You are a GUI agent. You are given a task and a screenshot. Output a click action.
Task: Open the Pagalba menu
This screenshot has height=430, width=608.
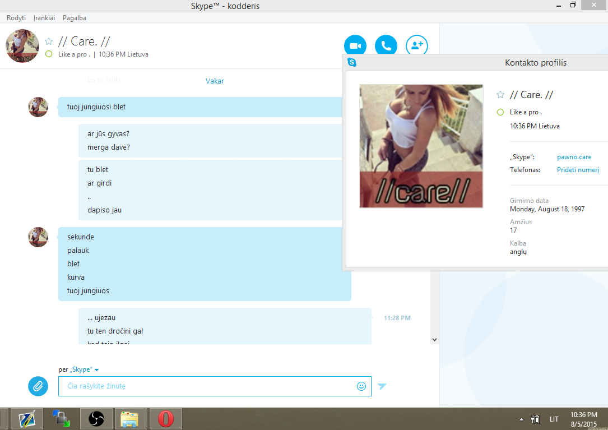click(75, 18)
